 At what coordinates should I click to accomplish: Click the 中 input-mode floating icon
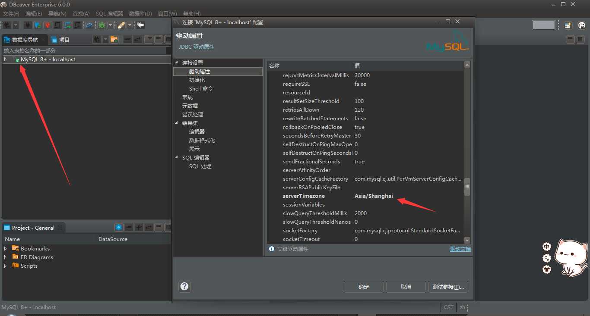pyautogui.click(x=547, y=247)
